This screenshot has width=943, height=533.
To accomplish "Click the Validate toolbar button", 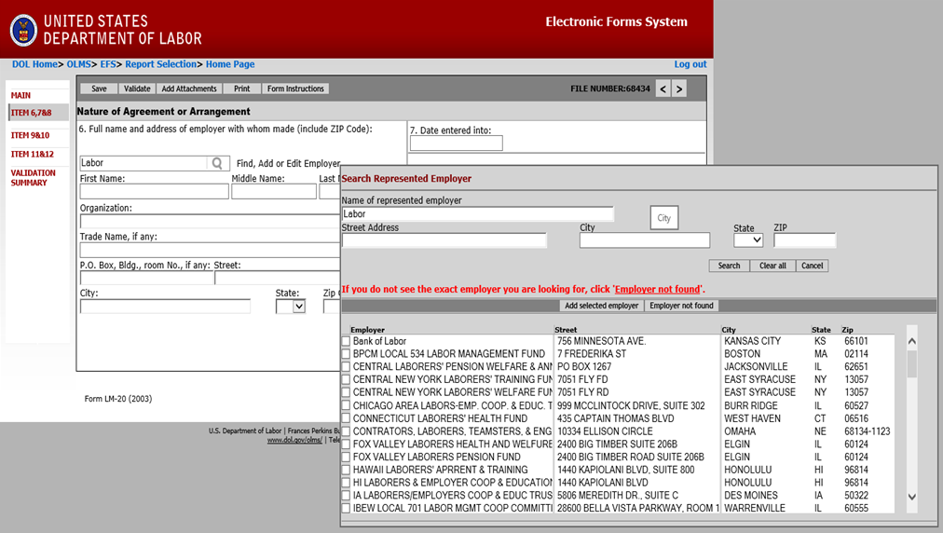I will [137, 89].
